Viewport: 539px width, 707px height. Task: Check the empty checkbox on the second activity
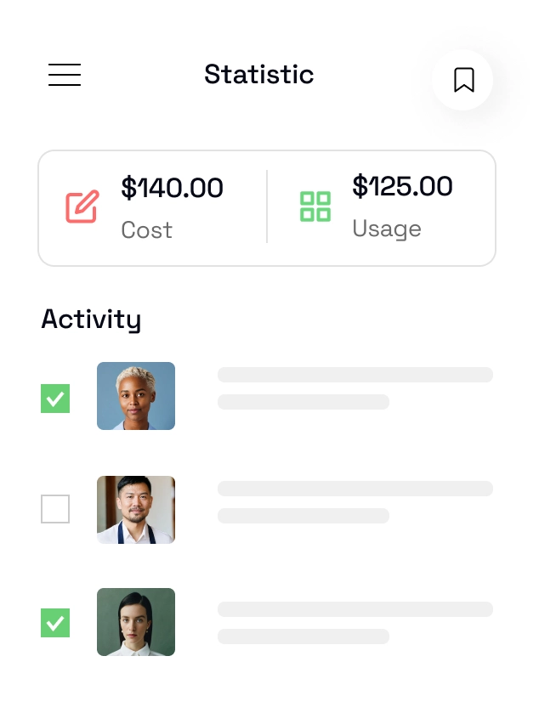click(x=55, y=509)
